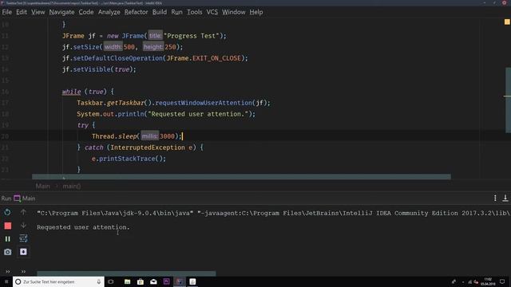Click the System.out.println statement
This screenshot has height=287, width=511.
[166, 114]
